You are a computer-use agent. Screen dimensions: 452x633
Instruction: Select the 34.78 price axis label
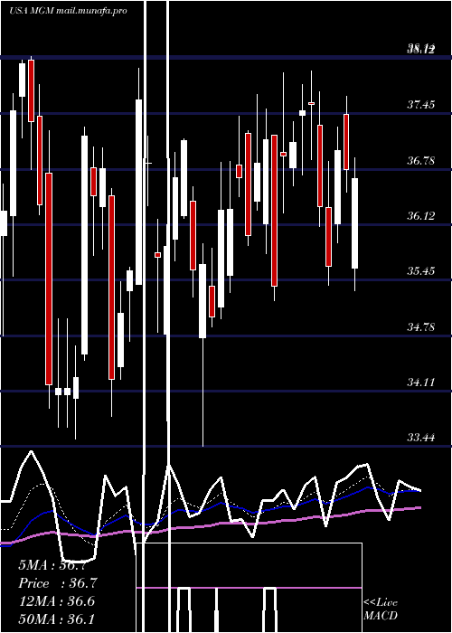point(420,326)
